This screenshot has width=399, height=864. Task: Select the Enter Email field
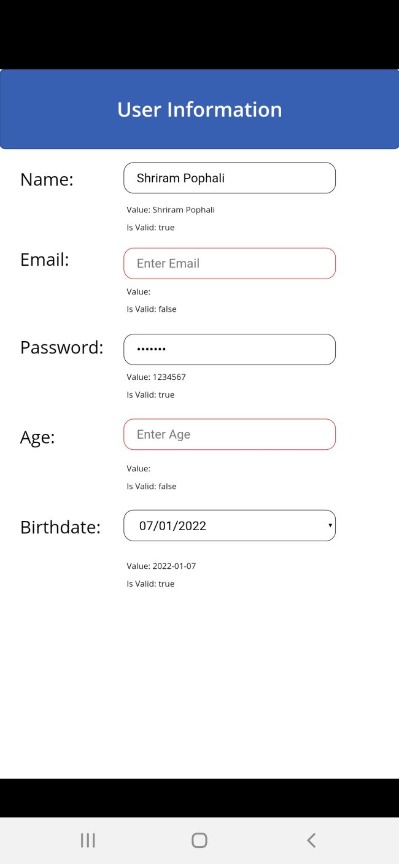coord(230,263)
